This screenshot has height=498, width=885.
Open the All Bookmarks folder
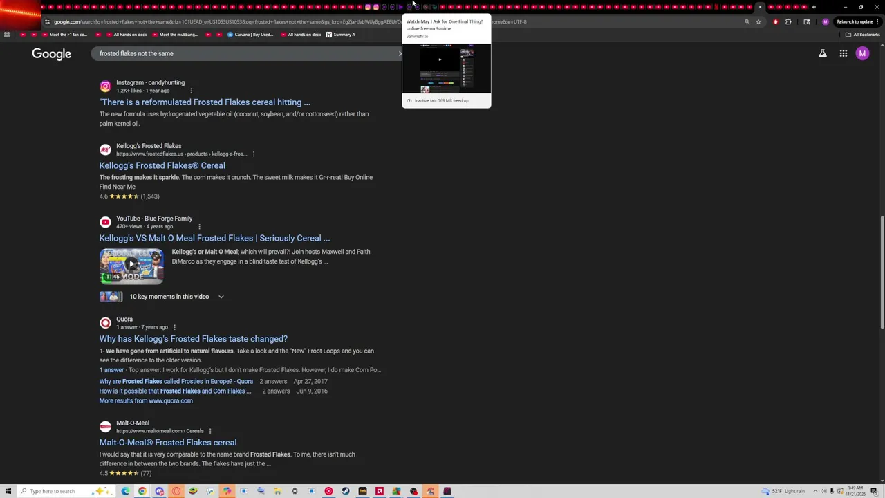pyautogui.click(x=862, y=35)
